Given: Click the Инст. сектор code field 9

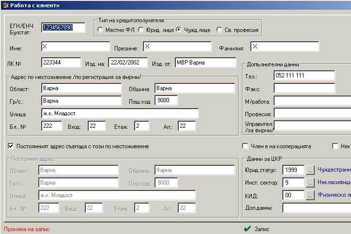Looking at the screenshot, I should [x=293, y=183].
